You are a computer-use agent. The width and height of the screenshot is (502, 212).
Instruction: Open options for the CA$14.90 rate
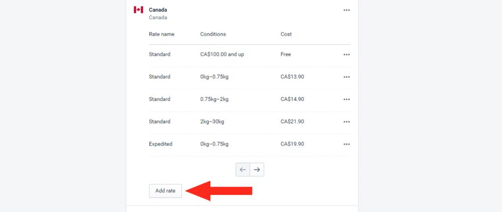347,99
